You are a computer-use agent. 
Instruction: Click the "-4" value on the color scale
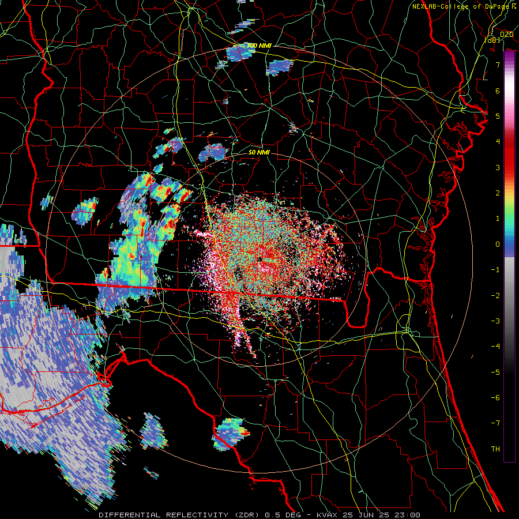(x=495, y=347)
